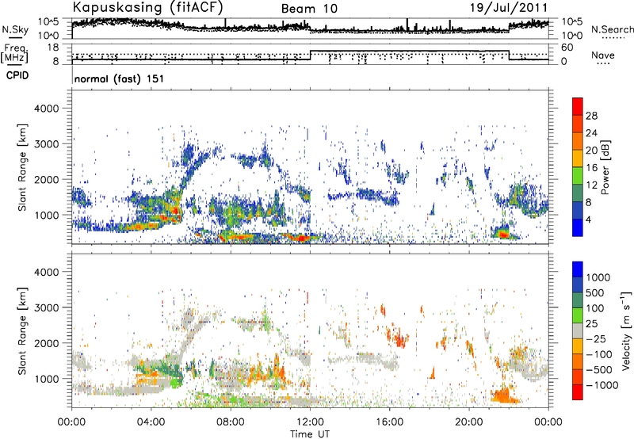Click the 100 label on velocity colorbar

[x=595, y=308]
